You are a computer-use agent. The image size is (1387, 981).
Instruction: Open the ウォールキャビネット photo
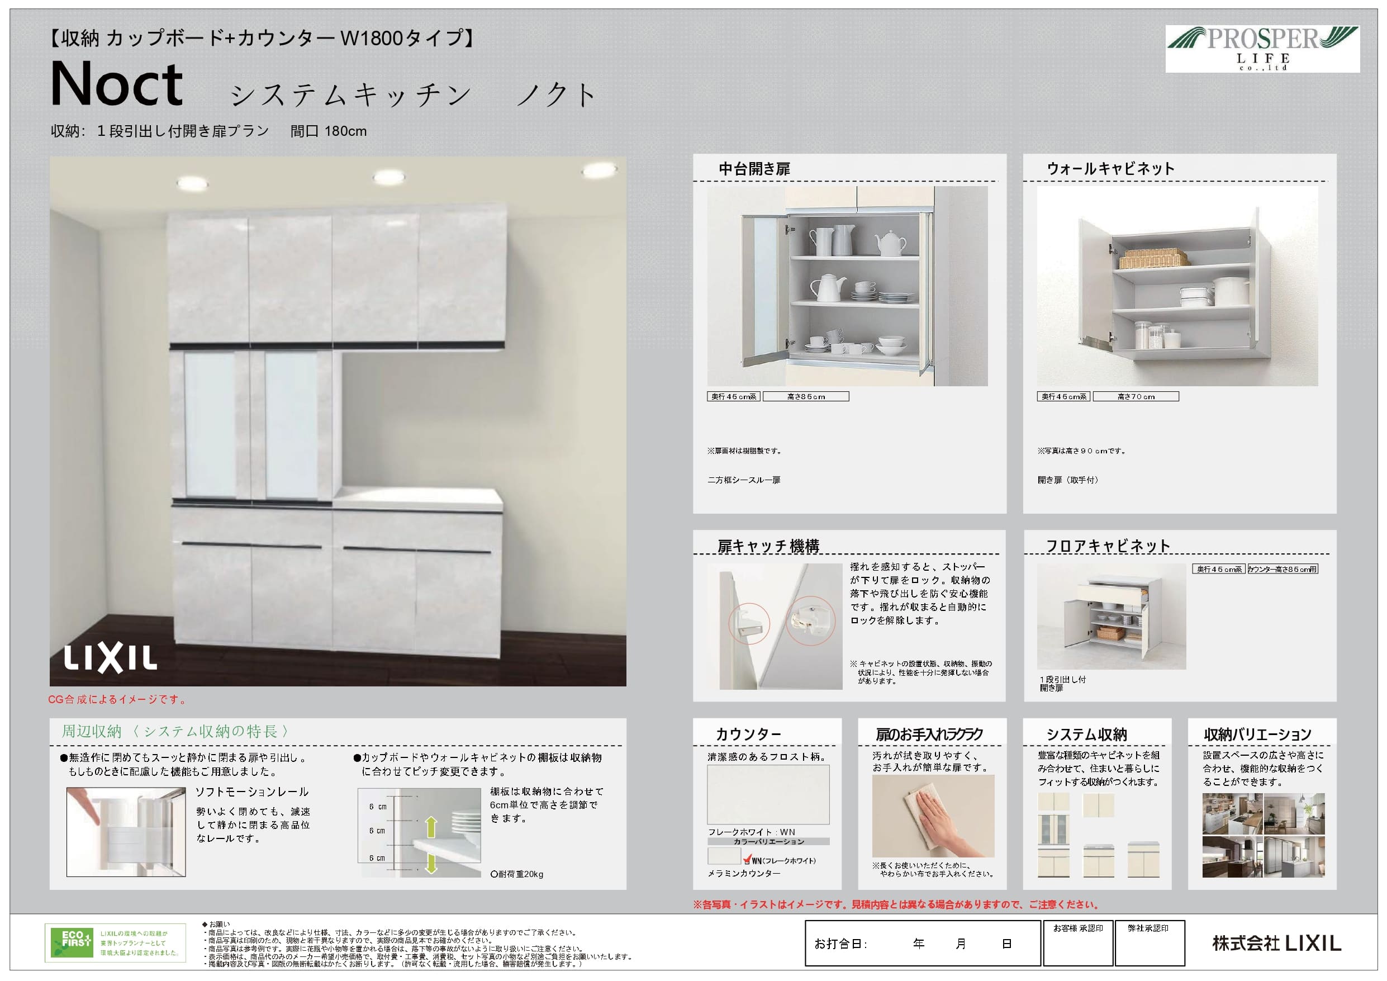click(1177, 286)
